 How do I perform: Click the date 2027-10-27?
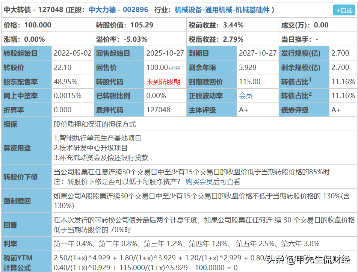tap(258, 53)
